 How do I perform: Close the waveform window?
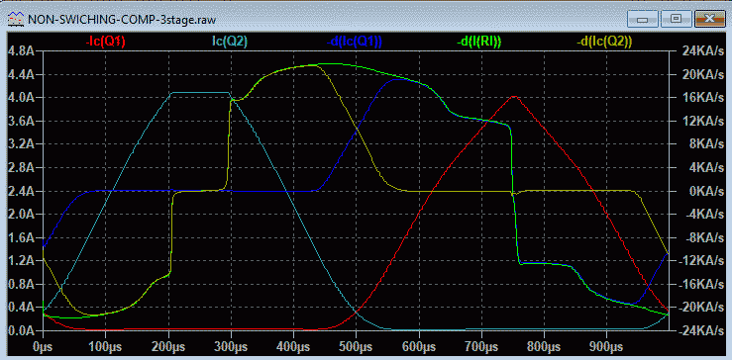tap(709, 19)
